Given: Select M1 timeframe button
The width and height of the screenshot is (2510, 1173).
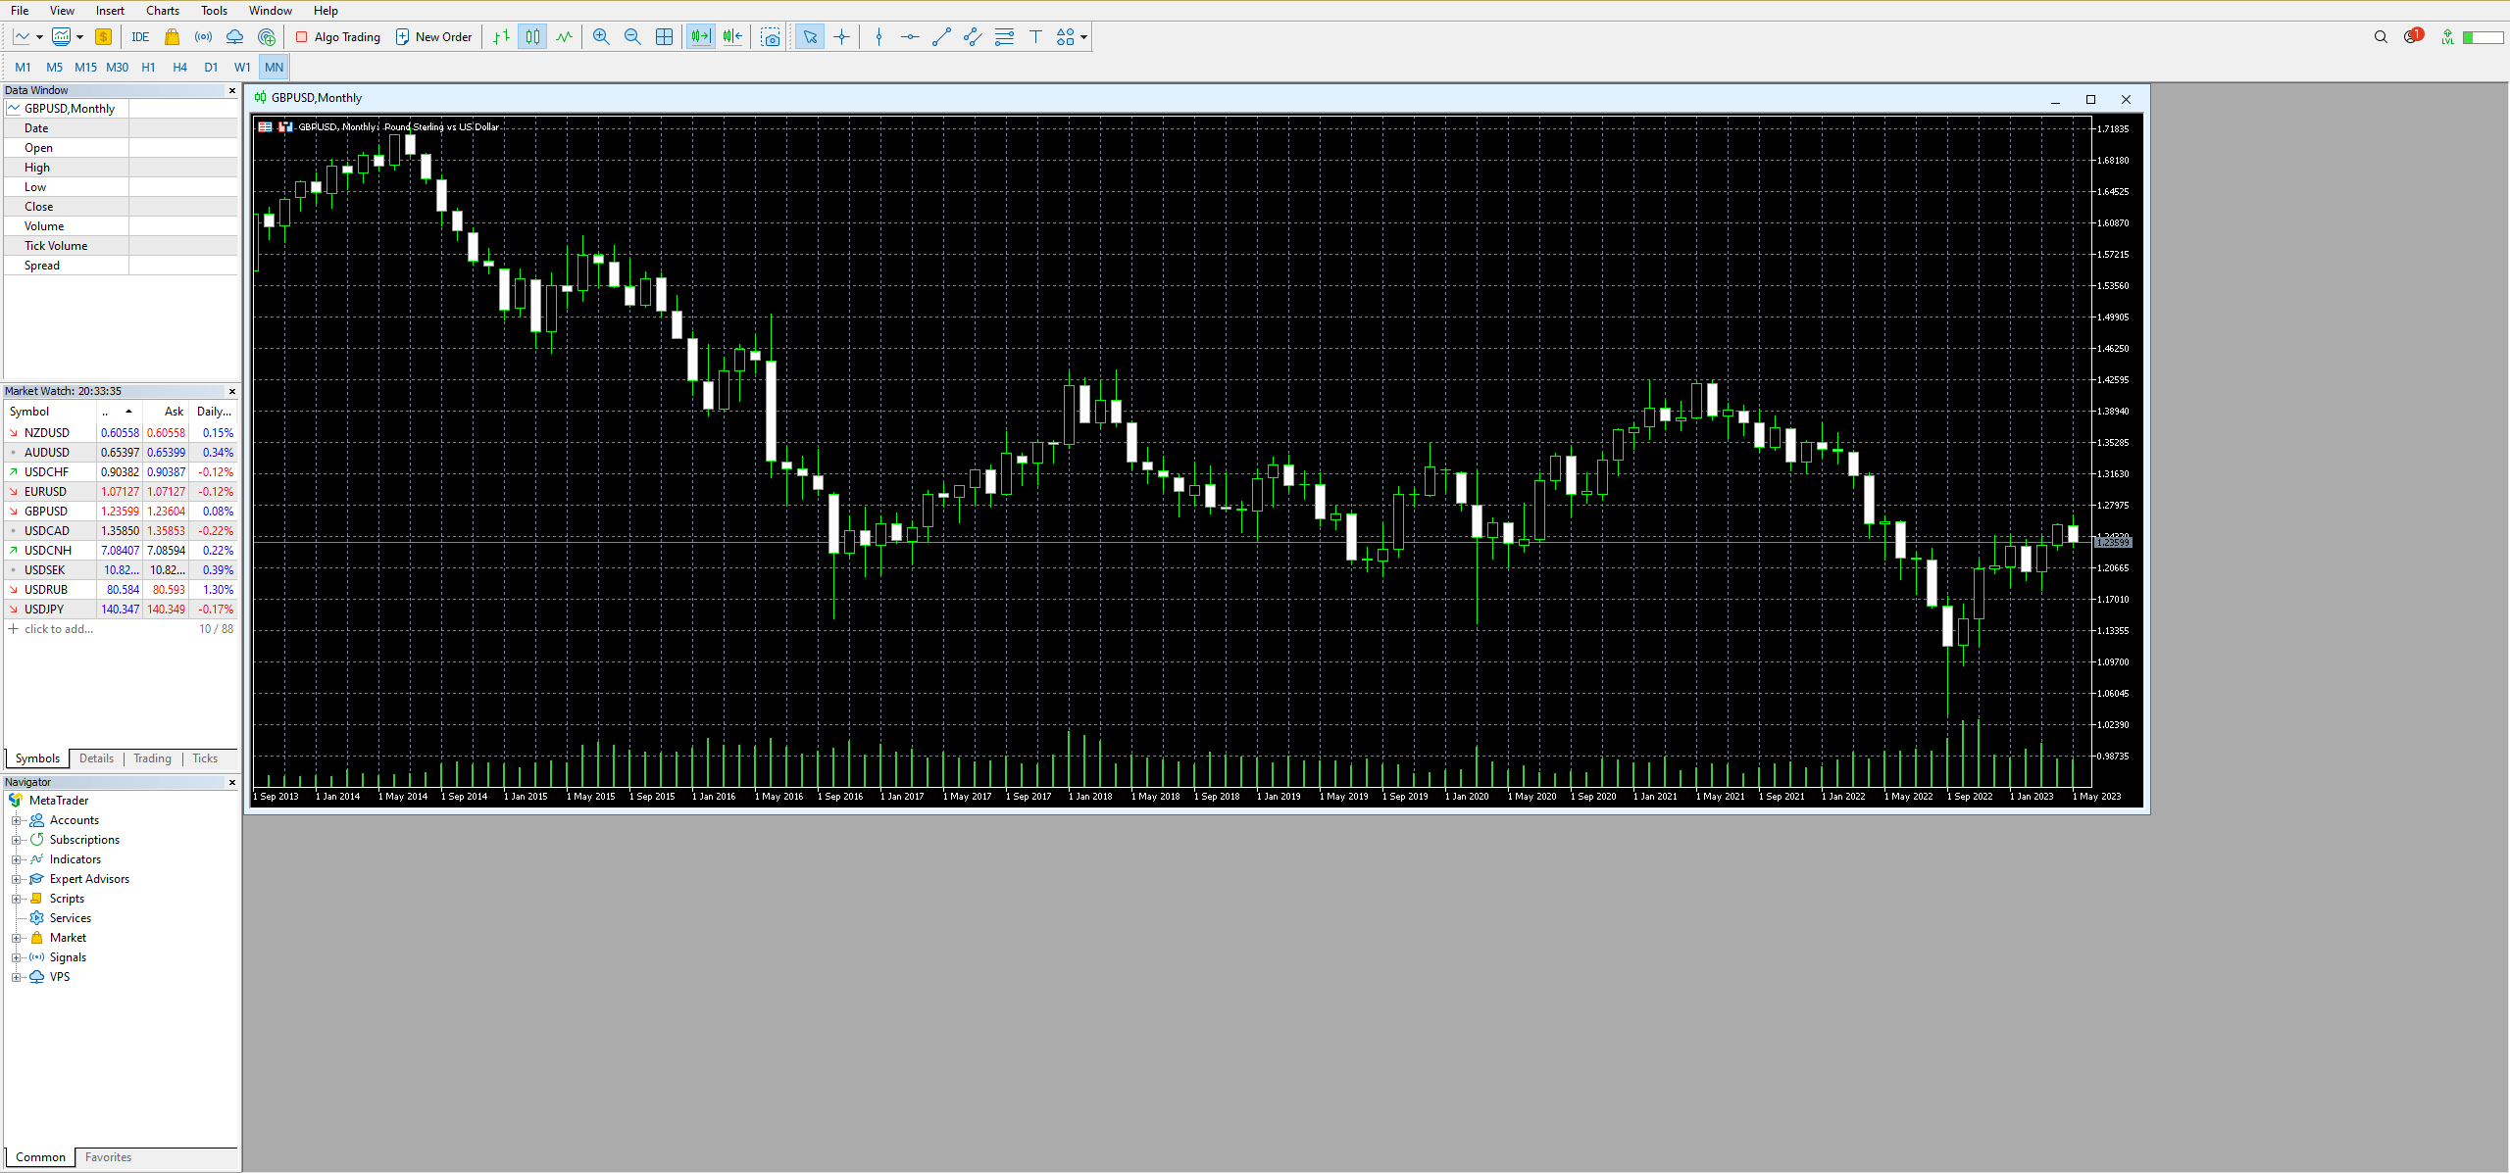Looking at the screenshot, I should point(23,68).
